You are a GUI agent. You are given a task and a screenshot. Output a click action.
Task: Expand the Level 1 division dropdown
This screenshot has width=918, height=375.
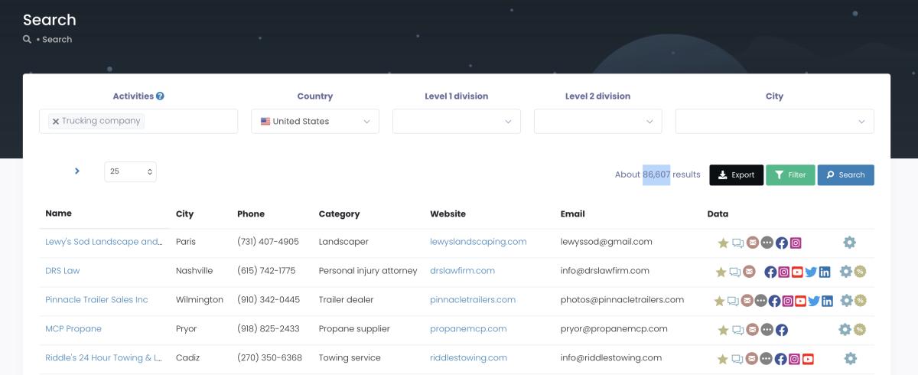[x=456, y=121]
